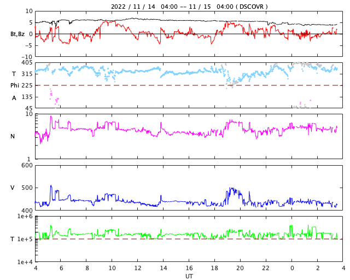Click the '-5' Bz tick label

[29, 45]
